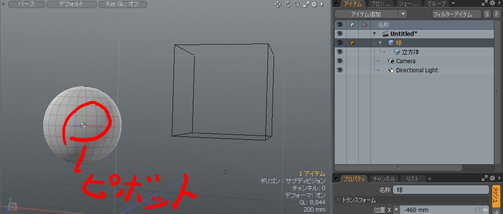Switch to the シェー... tab
Image resolution: width=503 pixels, height=214 pixels.
point(409,4)
